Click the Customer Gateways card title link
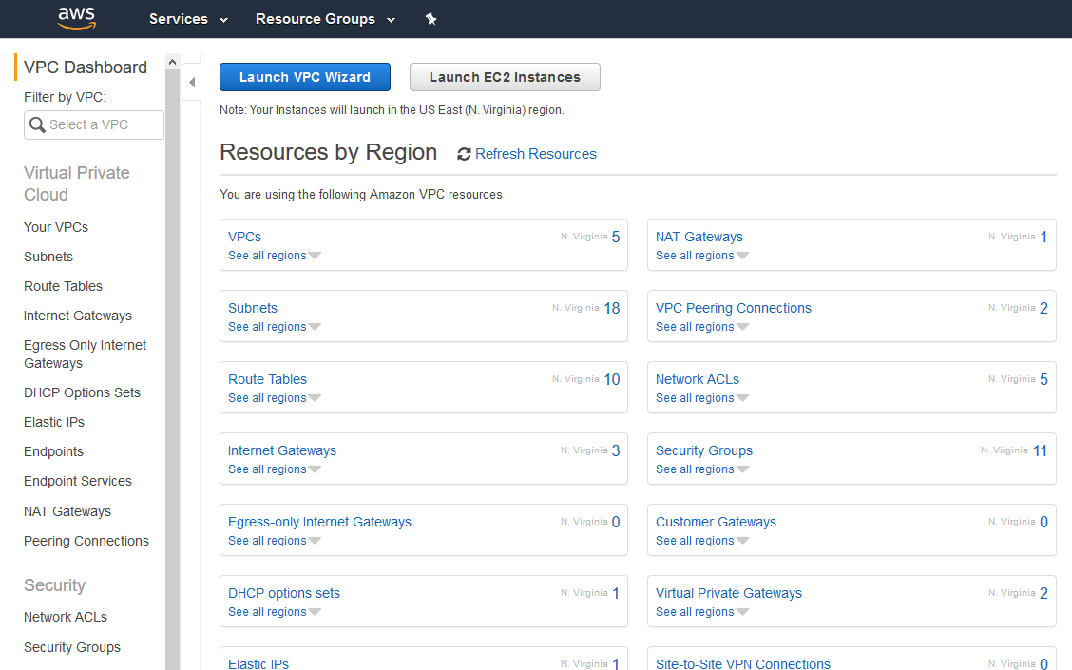Viewport: 1072px width, 670px height. click(716, 523)
